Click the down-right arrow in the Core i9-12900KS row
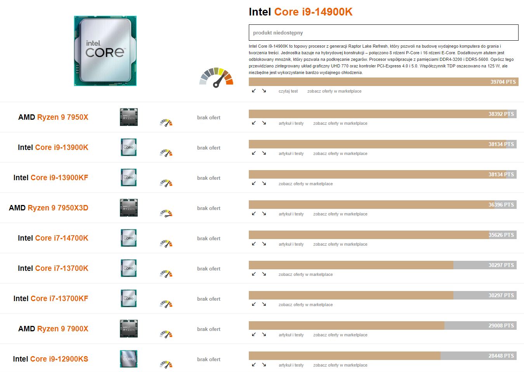The image size is (524, 372). 264,365
